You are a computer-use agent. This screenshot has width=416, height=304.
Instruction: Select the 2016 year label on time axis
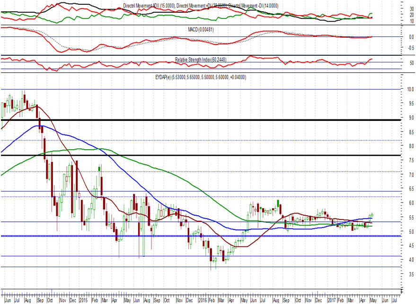(203, 300)
